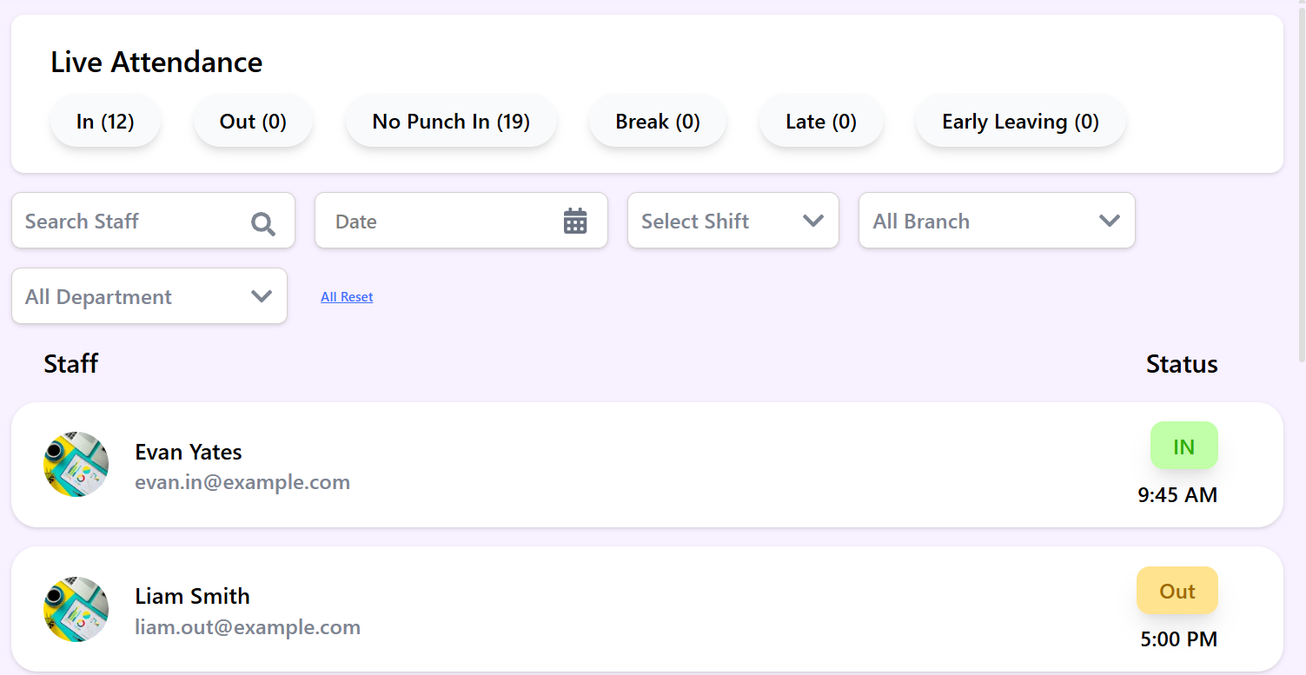1306x675 pixels.
Task: Select the No Punch In (19) tab
Action: click(x=450, y=121)
